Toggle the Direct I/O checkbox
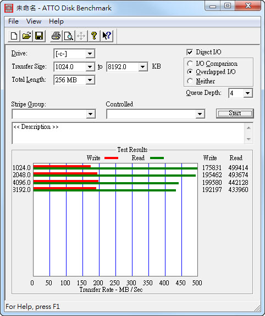Screen dimensions: 265x316 pos(190,52)
